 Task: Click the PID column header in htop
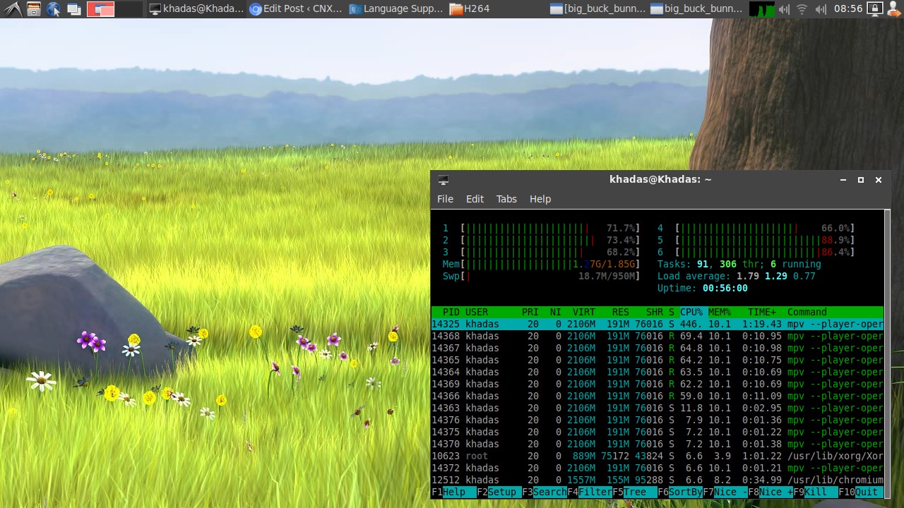[x=451, y=312]
